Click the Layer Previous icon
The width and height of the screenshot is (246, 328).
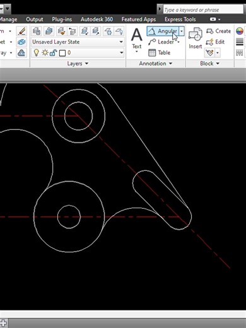73,31
